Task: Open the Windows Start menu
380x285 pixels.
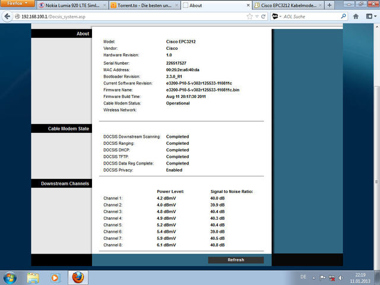Action: coord(10,277)
